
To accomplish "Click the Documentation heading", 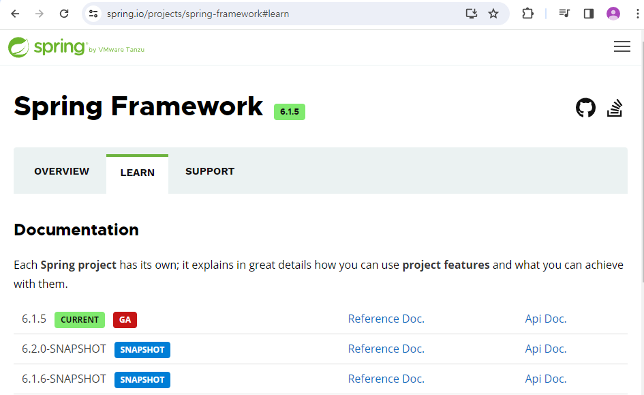I will [76, 230].
